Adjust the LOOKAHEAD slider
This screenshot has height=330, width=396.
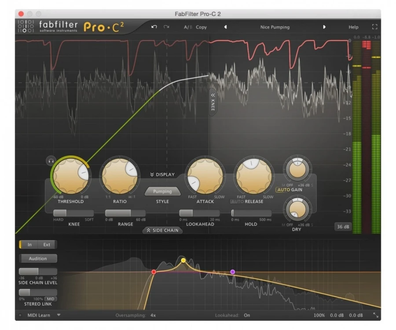pyautogui.click(x=199, y=213)
